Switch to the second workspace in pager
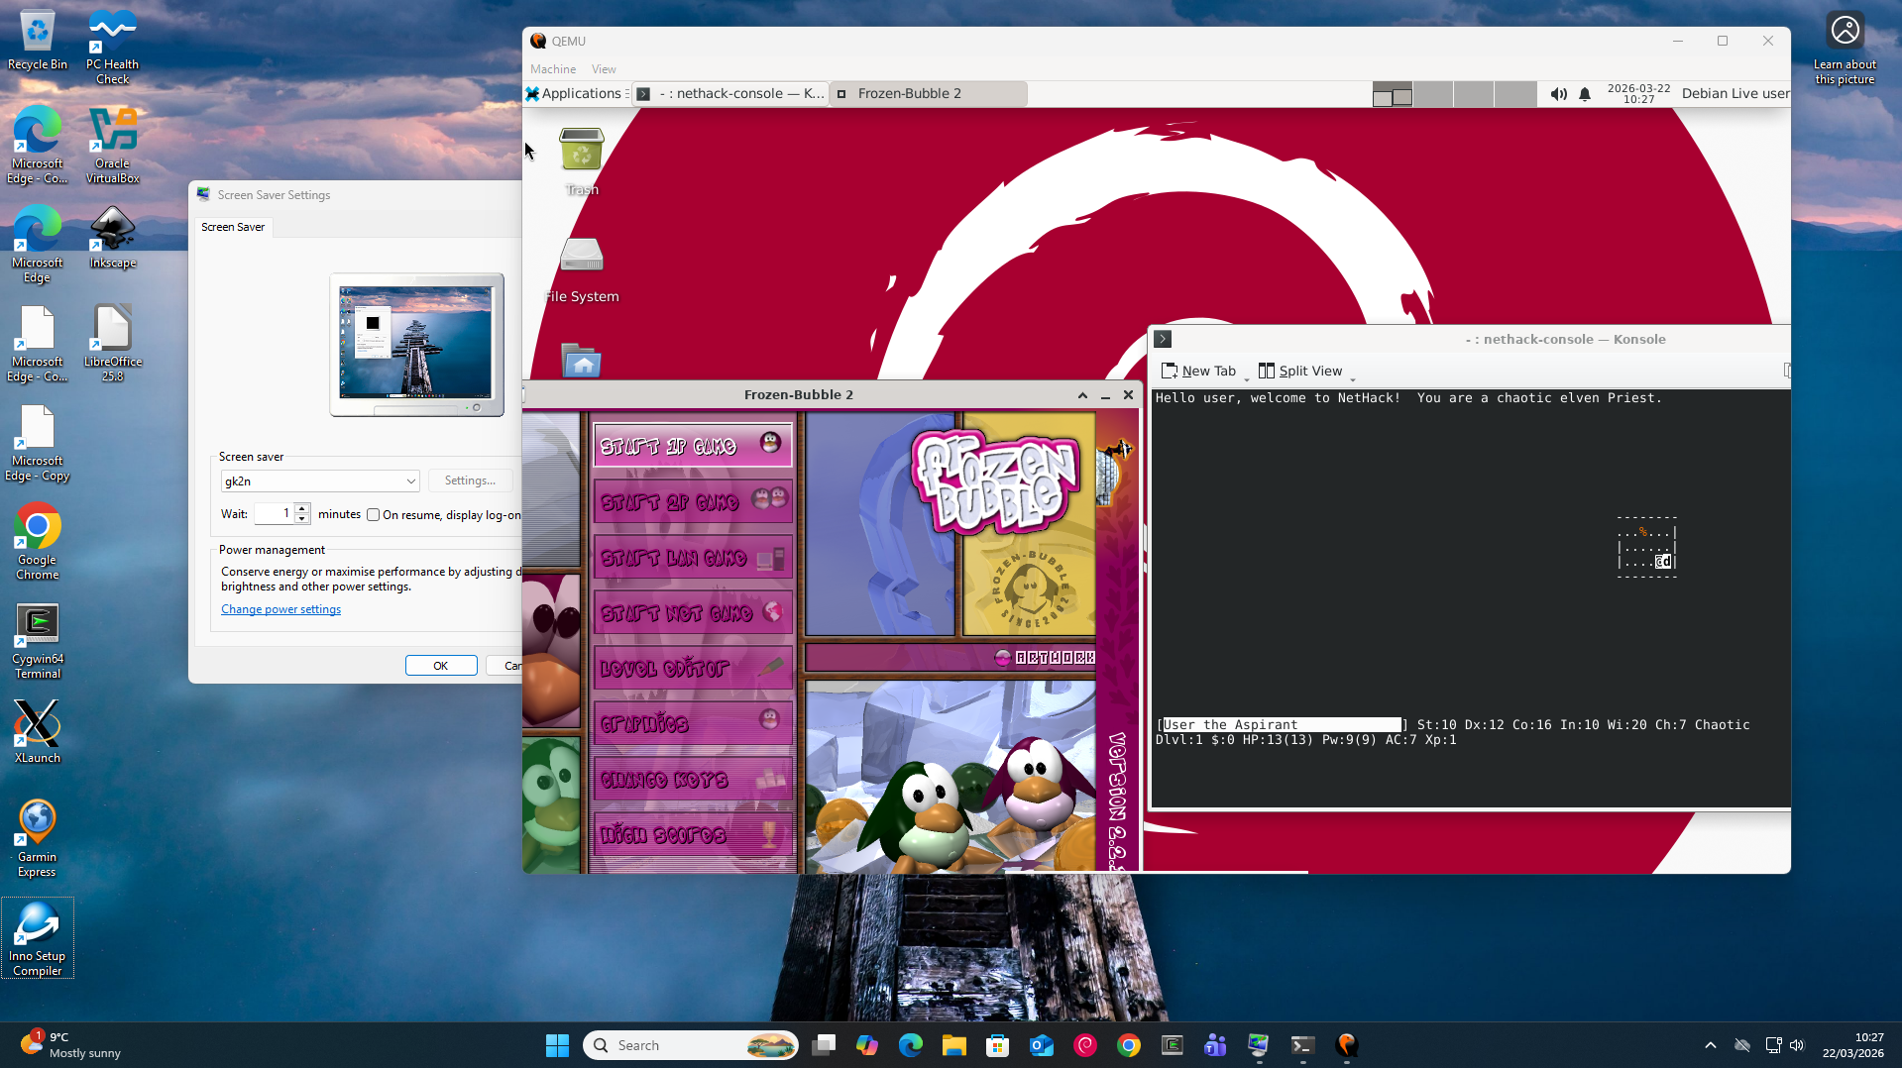The height and width of the screenshot is (1068, 1902). click(1432, 94)
